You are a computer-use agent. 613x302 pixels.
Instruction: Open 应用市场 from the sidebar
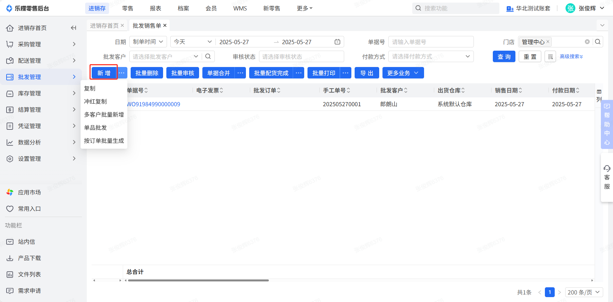coord(29,193)
